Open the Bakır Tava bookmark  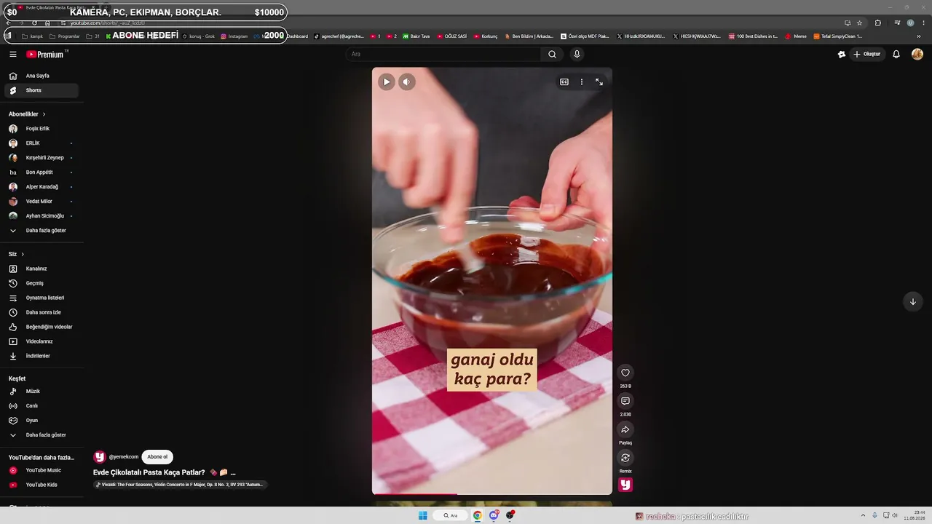[416, 36]
